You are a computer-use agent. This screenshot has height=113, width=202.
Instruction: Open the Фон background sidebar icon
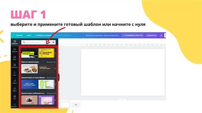click(x=15, y=97)
